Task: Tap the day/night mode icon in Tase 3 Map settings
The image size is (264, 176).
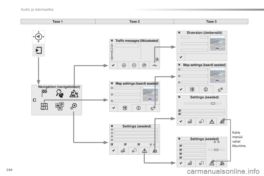Action: (220, 89)
